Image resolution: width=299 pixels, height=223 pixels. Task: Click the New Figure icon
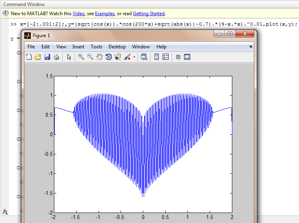click(x=29, y=57)
